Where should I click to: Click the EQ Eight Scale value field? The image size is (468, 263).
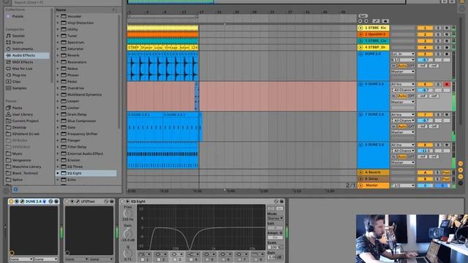point(275,247)
